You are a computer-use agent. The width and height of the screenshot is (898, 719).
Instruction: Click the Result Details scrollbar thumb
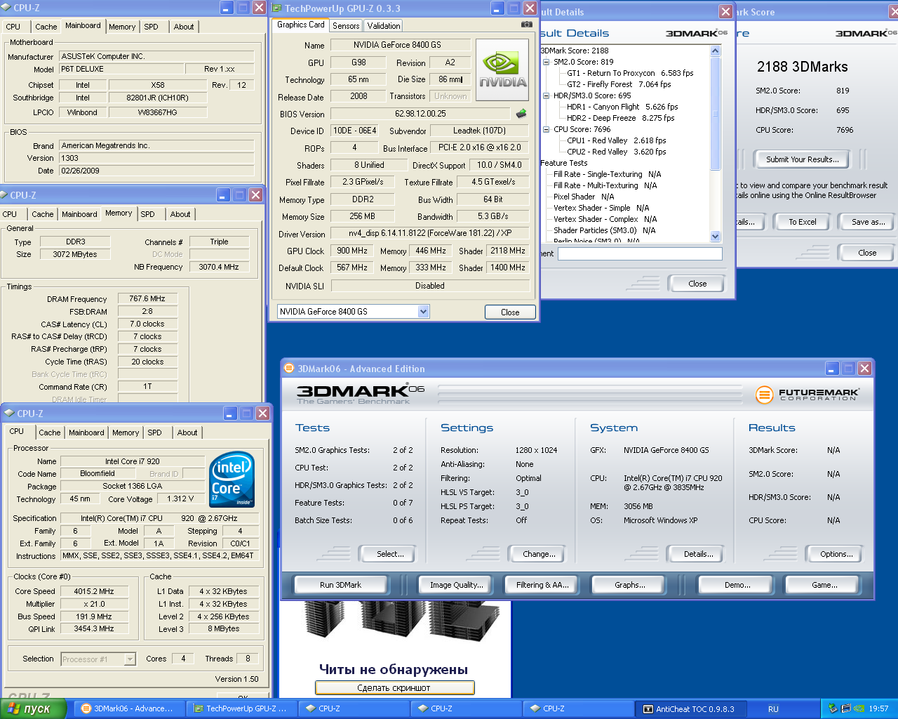coord(716,113)
